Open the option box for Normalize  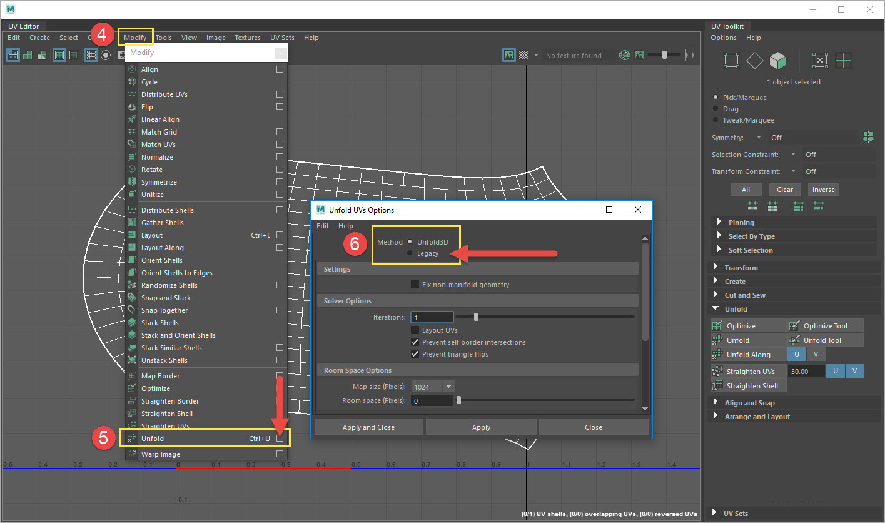click(x=280, y=157)
